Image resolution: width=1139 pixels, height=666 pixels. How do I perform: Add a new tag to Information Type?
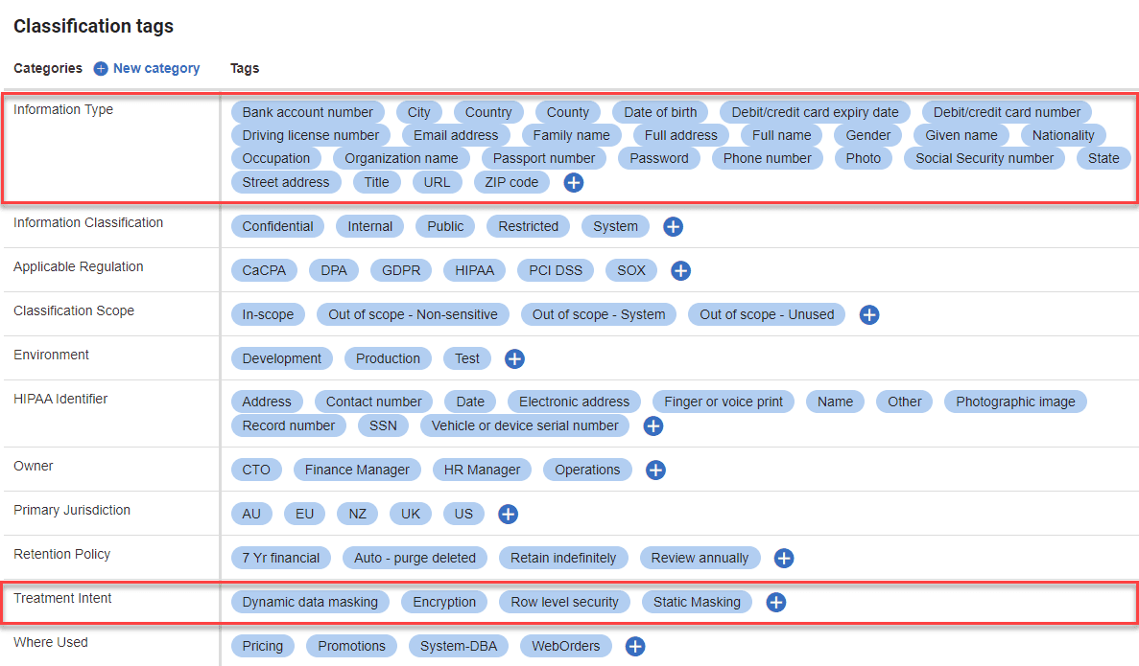pyautogui.click(x=574, y=183)
